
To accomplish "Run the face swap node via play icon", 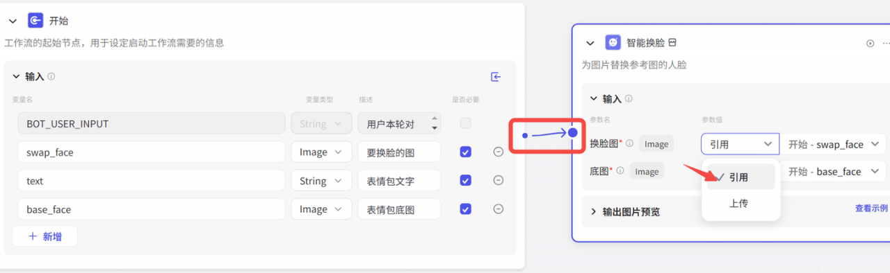I will pyautogui.click(x=870, y=43).
